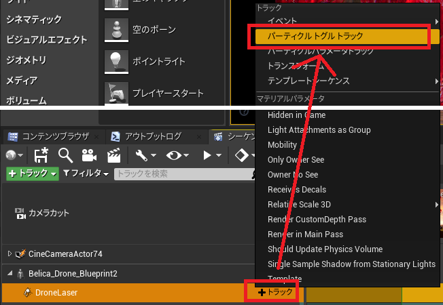Screen dimensions: 443x305
Task: Click the DroneLaser particle icon
Action: pyautogui.click(x=28, y=293)
